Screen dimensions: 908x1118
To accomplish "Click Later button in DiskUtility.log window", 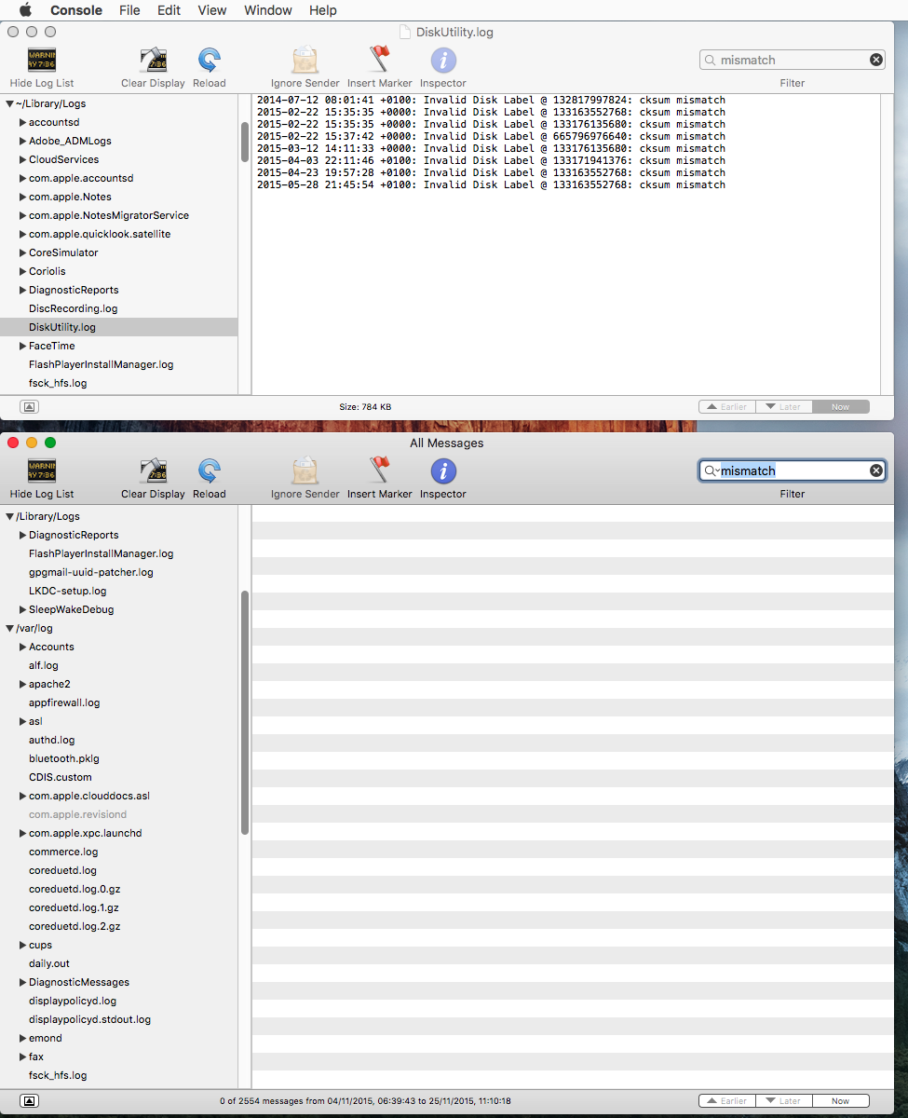I will click(x=784, y=407).
